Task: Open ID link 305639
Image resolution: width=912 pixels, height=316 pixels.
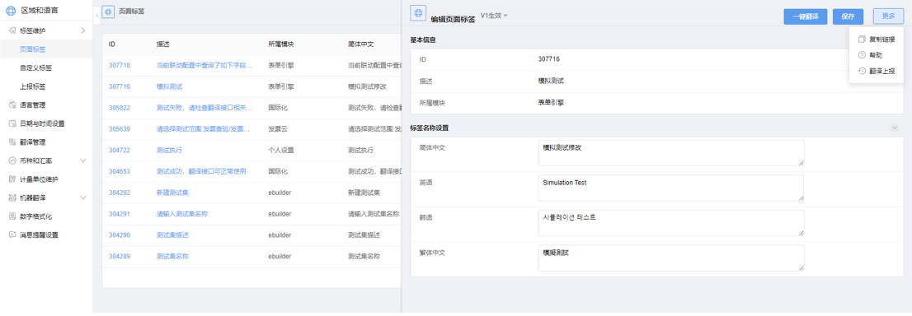Action: click(120, 129)
